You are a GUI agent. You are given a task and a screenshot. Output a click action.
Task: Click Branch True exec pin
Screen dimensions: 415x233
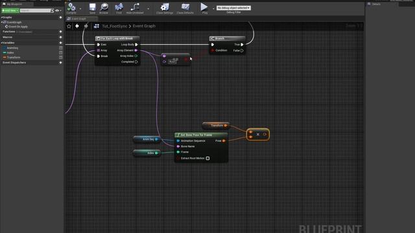click(242, 45)
